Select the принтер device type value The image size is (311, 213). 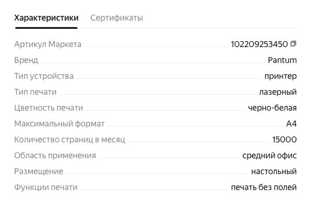point(280,76)
